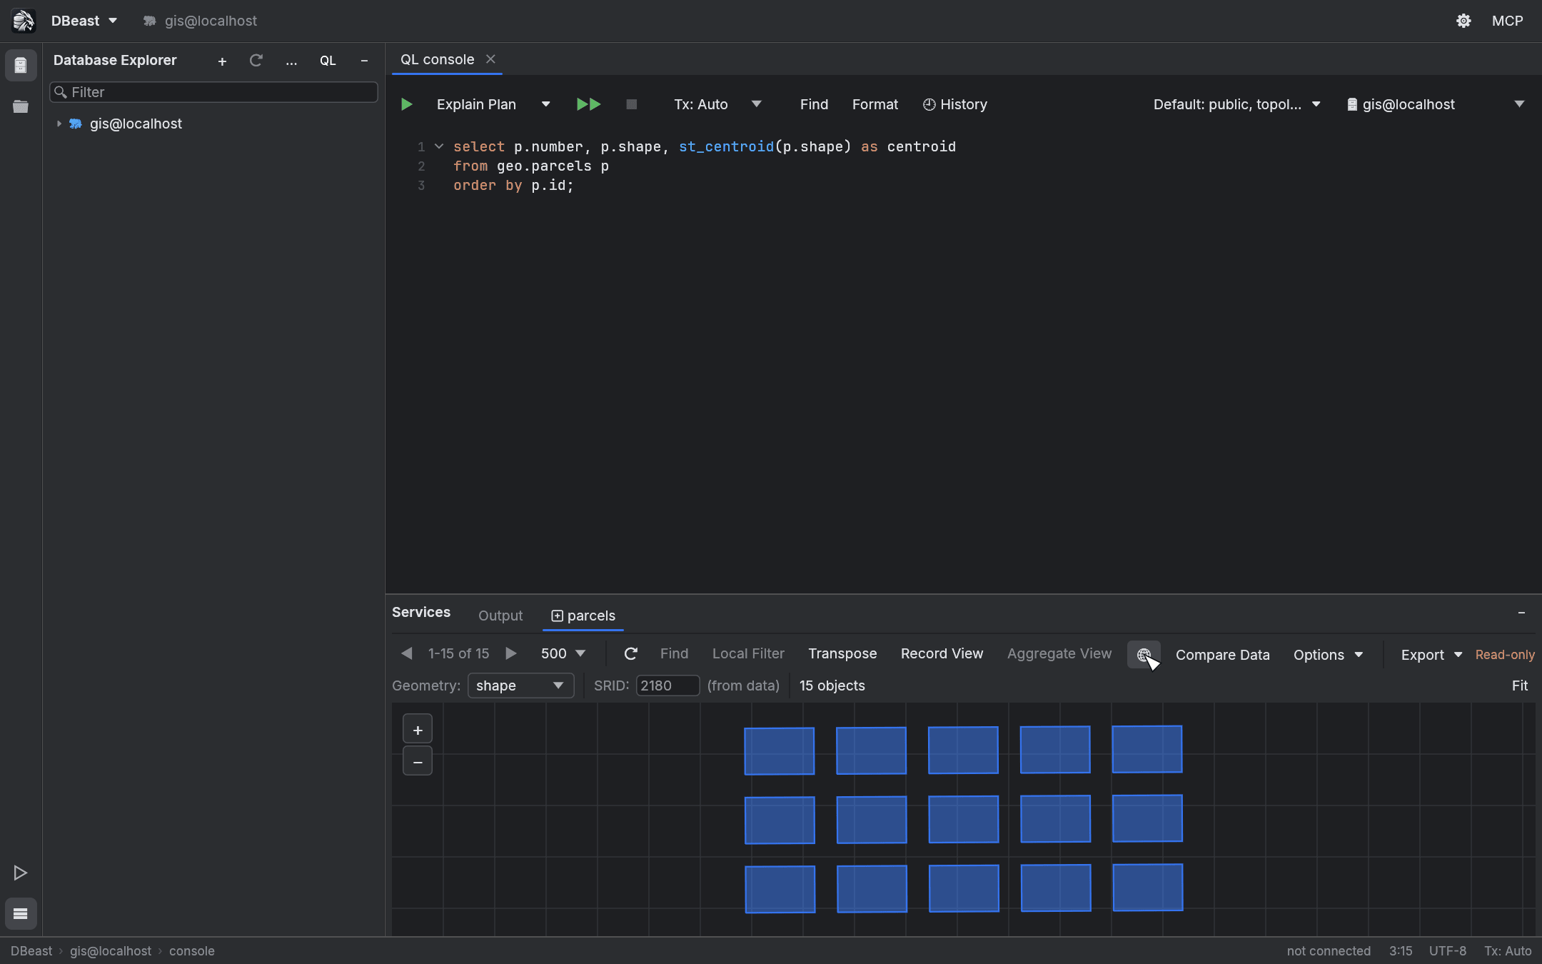1542x964 pixels.
Task: Close the QL console tab
Action: click(490, 59)
